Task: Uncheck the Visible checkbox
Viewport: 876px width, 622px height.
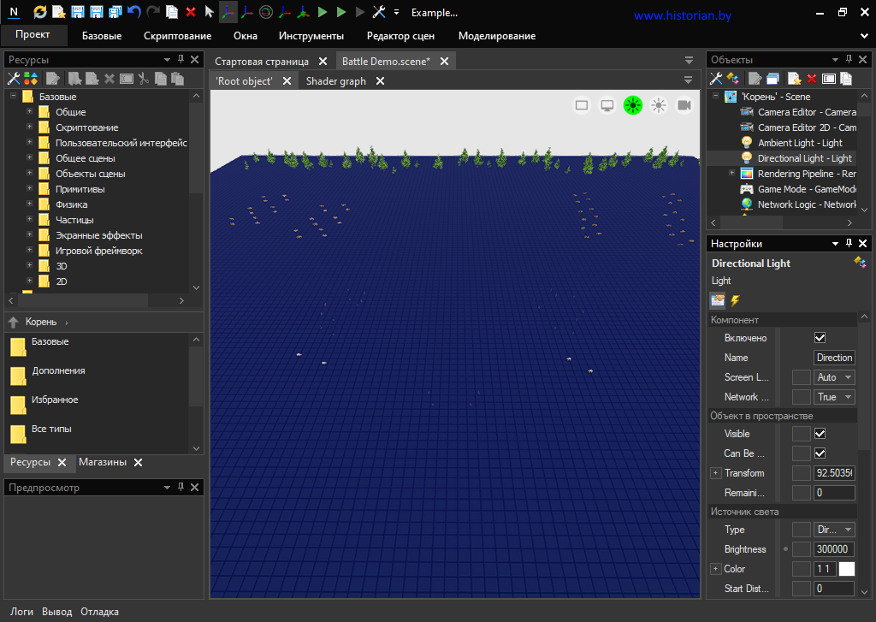Action: (x=820, y=434)
